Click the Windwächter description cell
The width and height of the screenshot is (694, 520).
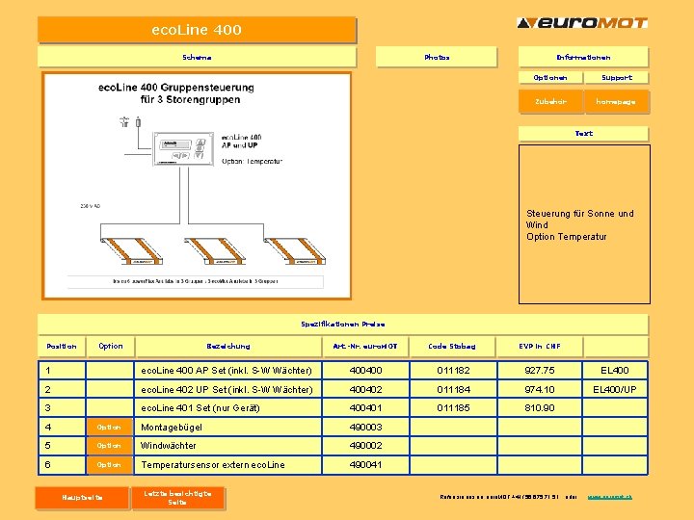coord(227,446)
